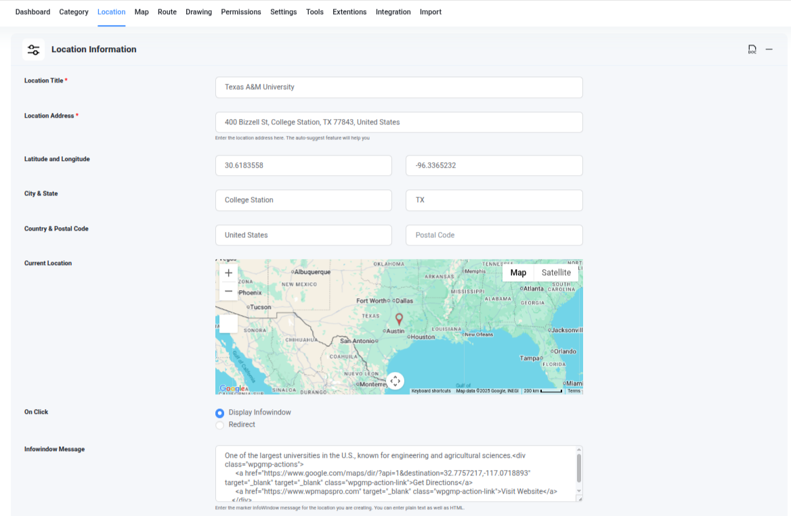Click the Postal Code input field
This screenshot has width=791, height=516.
(494, 235)
